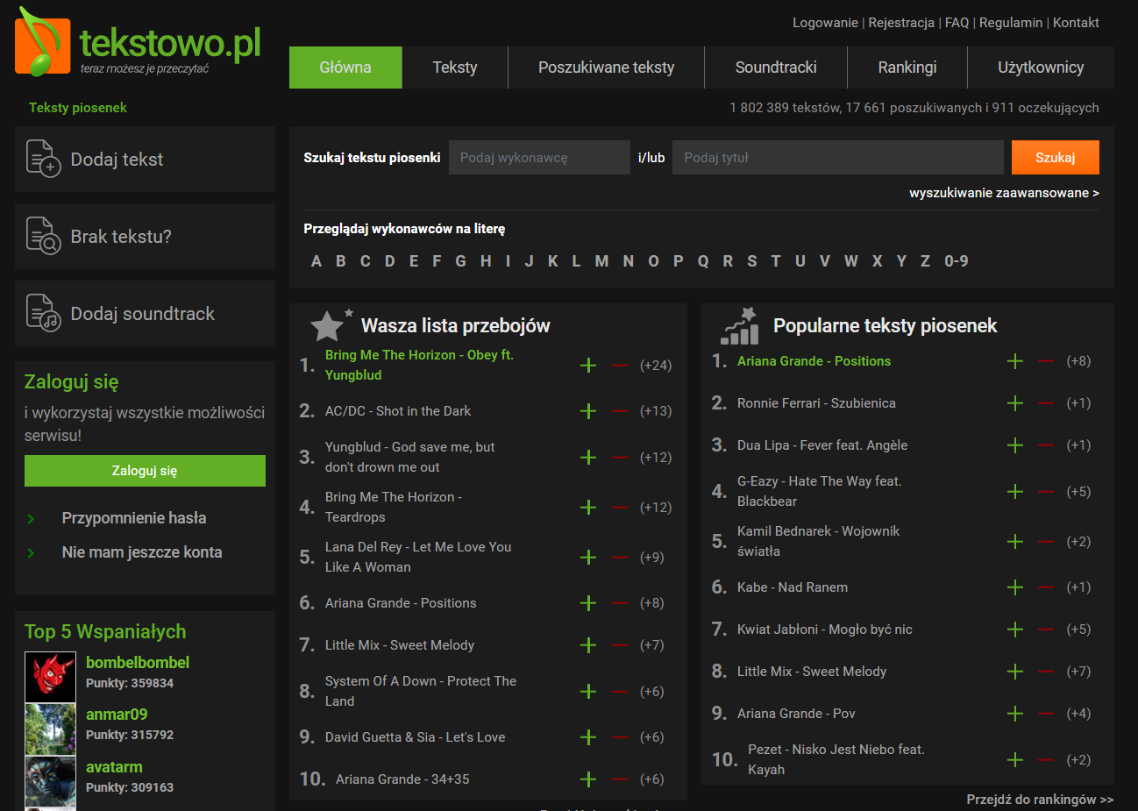
Task: Open Lana Del Rey - Let Me Love You lyrics
Action: coord(418,557)
